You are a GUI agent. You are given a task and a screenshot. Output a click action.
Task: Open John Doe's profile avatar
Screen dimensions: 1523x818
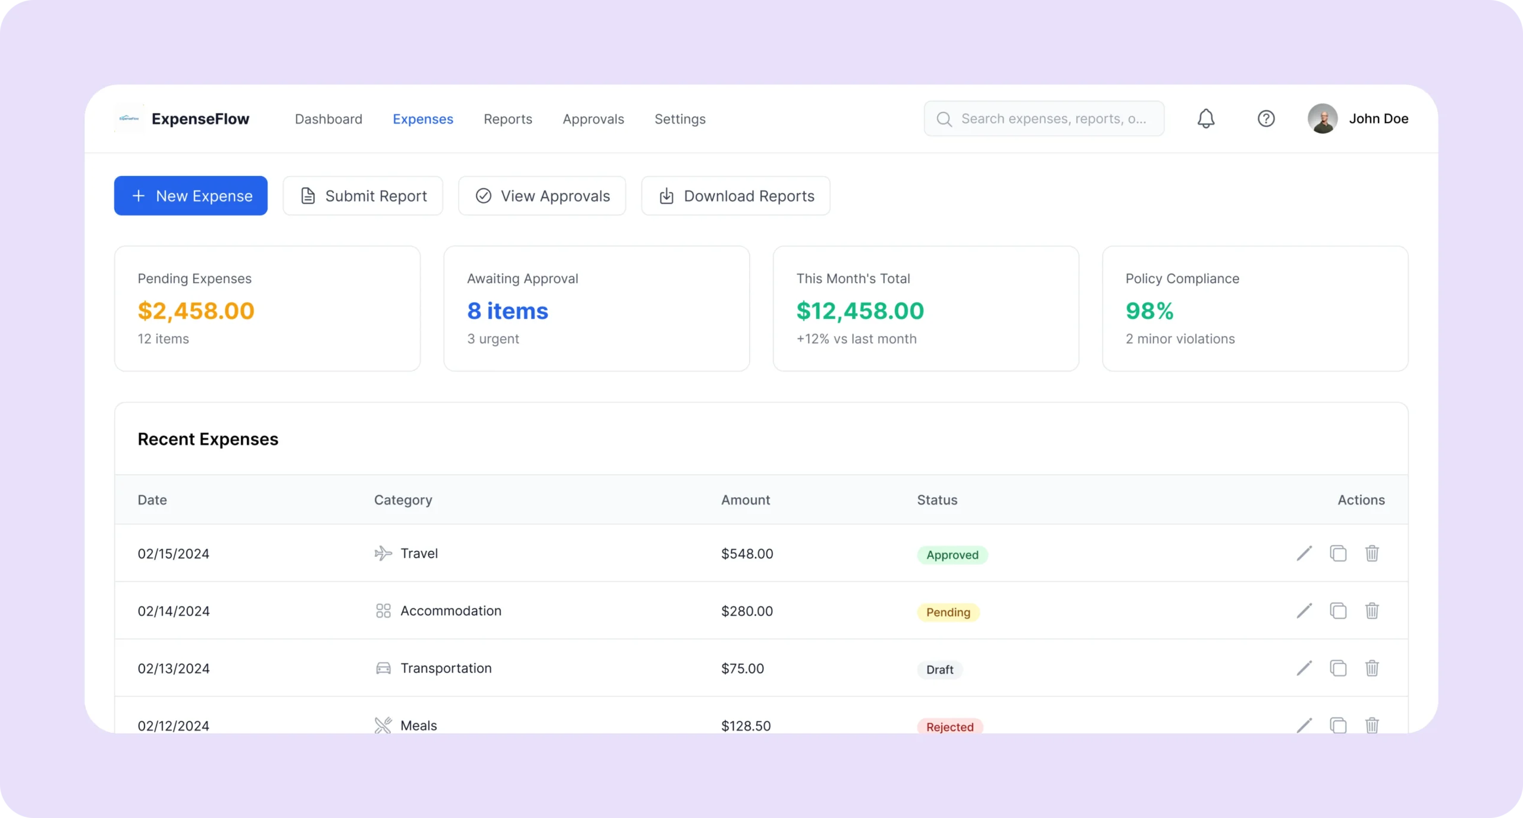point(1322,118)
